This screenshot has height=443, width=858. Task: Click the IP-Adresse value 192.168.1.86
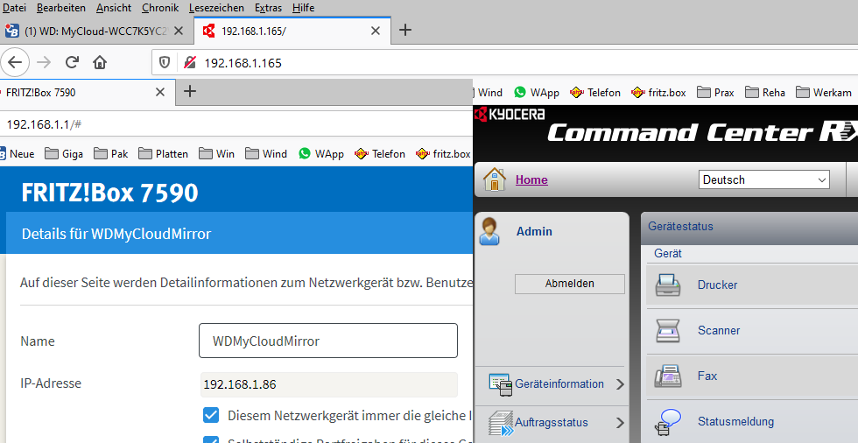click(x=329, y=384)
